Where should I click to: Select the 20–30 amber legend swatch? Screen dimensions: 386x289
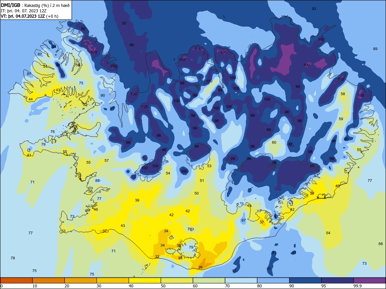pos(81,281)
